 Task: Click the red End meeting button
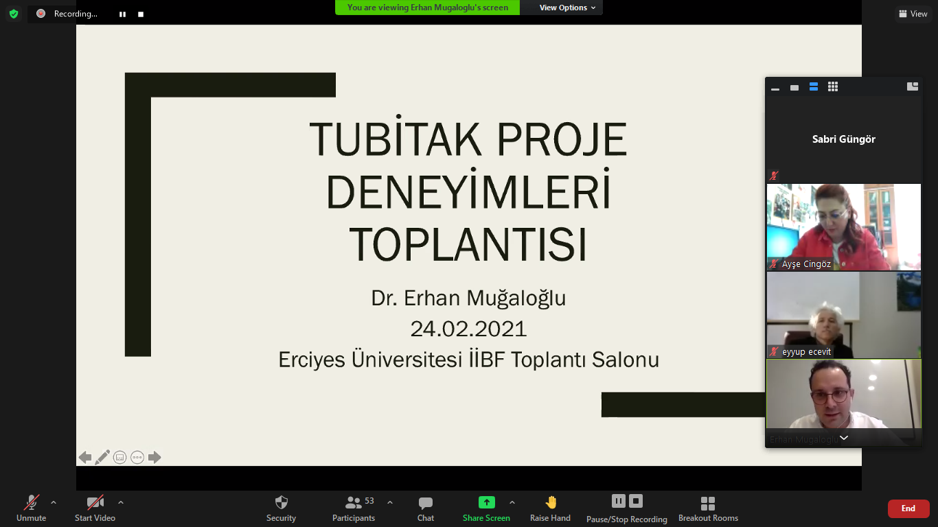click(x=908, y=508)
